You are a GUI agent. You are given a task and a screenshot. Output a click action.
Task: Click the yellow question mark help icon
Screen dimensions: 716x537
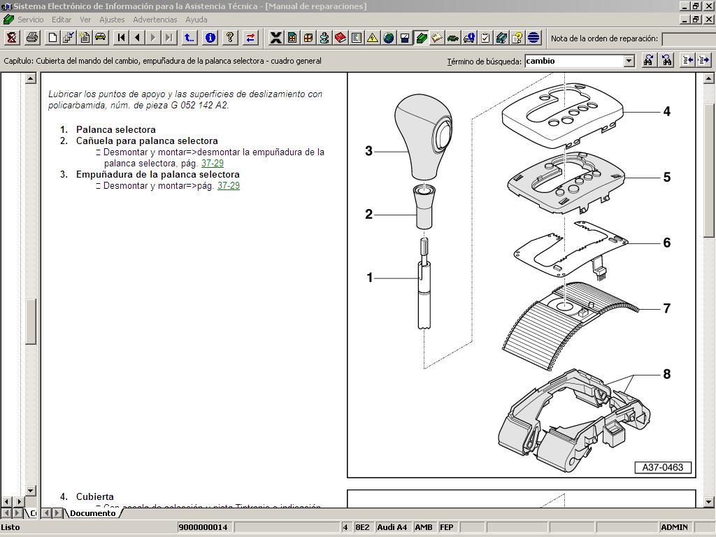pyautogui.click(x=230, y=38)
